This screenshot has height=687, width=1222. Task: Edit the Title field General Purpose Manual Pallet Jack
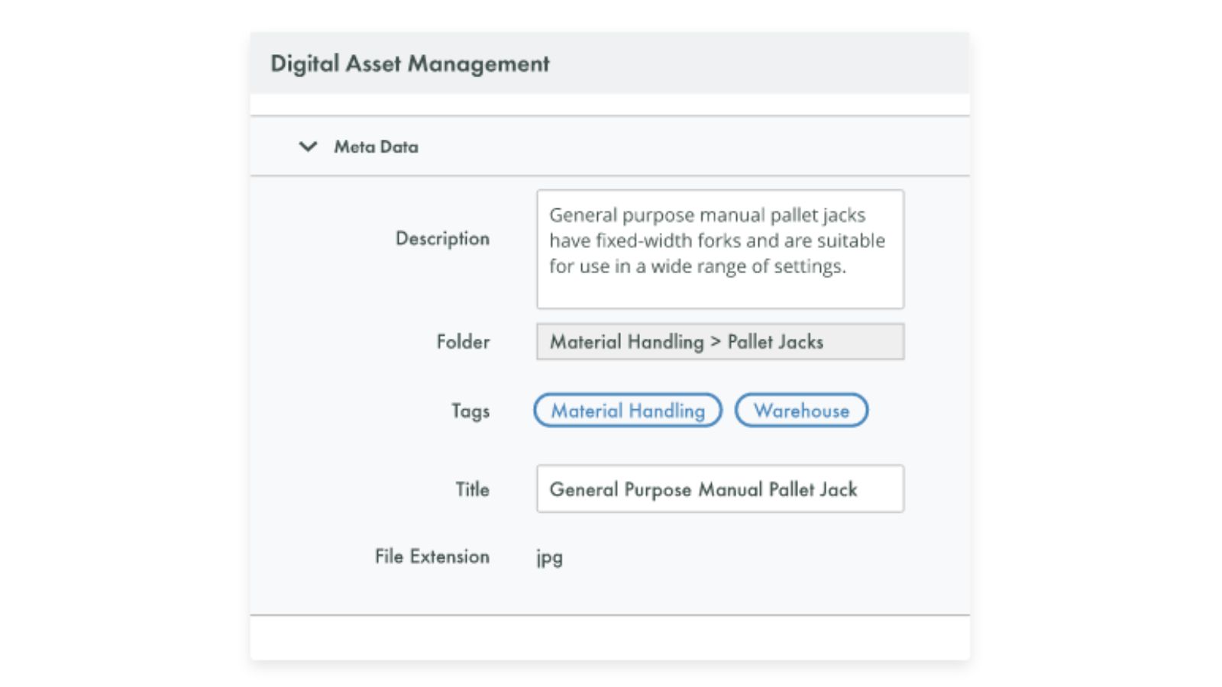point(720,489)
